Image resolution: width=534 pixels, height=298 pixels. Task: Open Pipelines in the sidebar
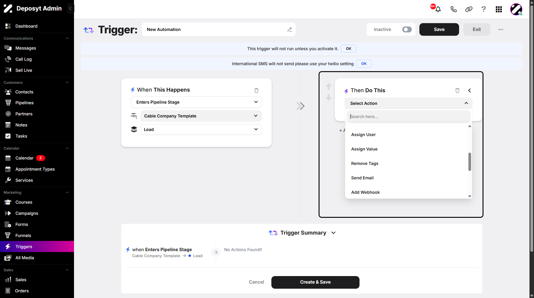[x=24, y=103]
